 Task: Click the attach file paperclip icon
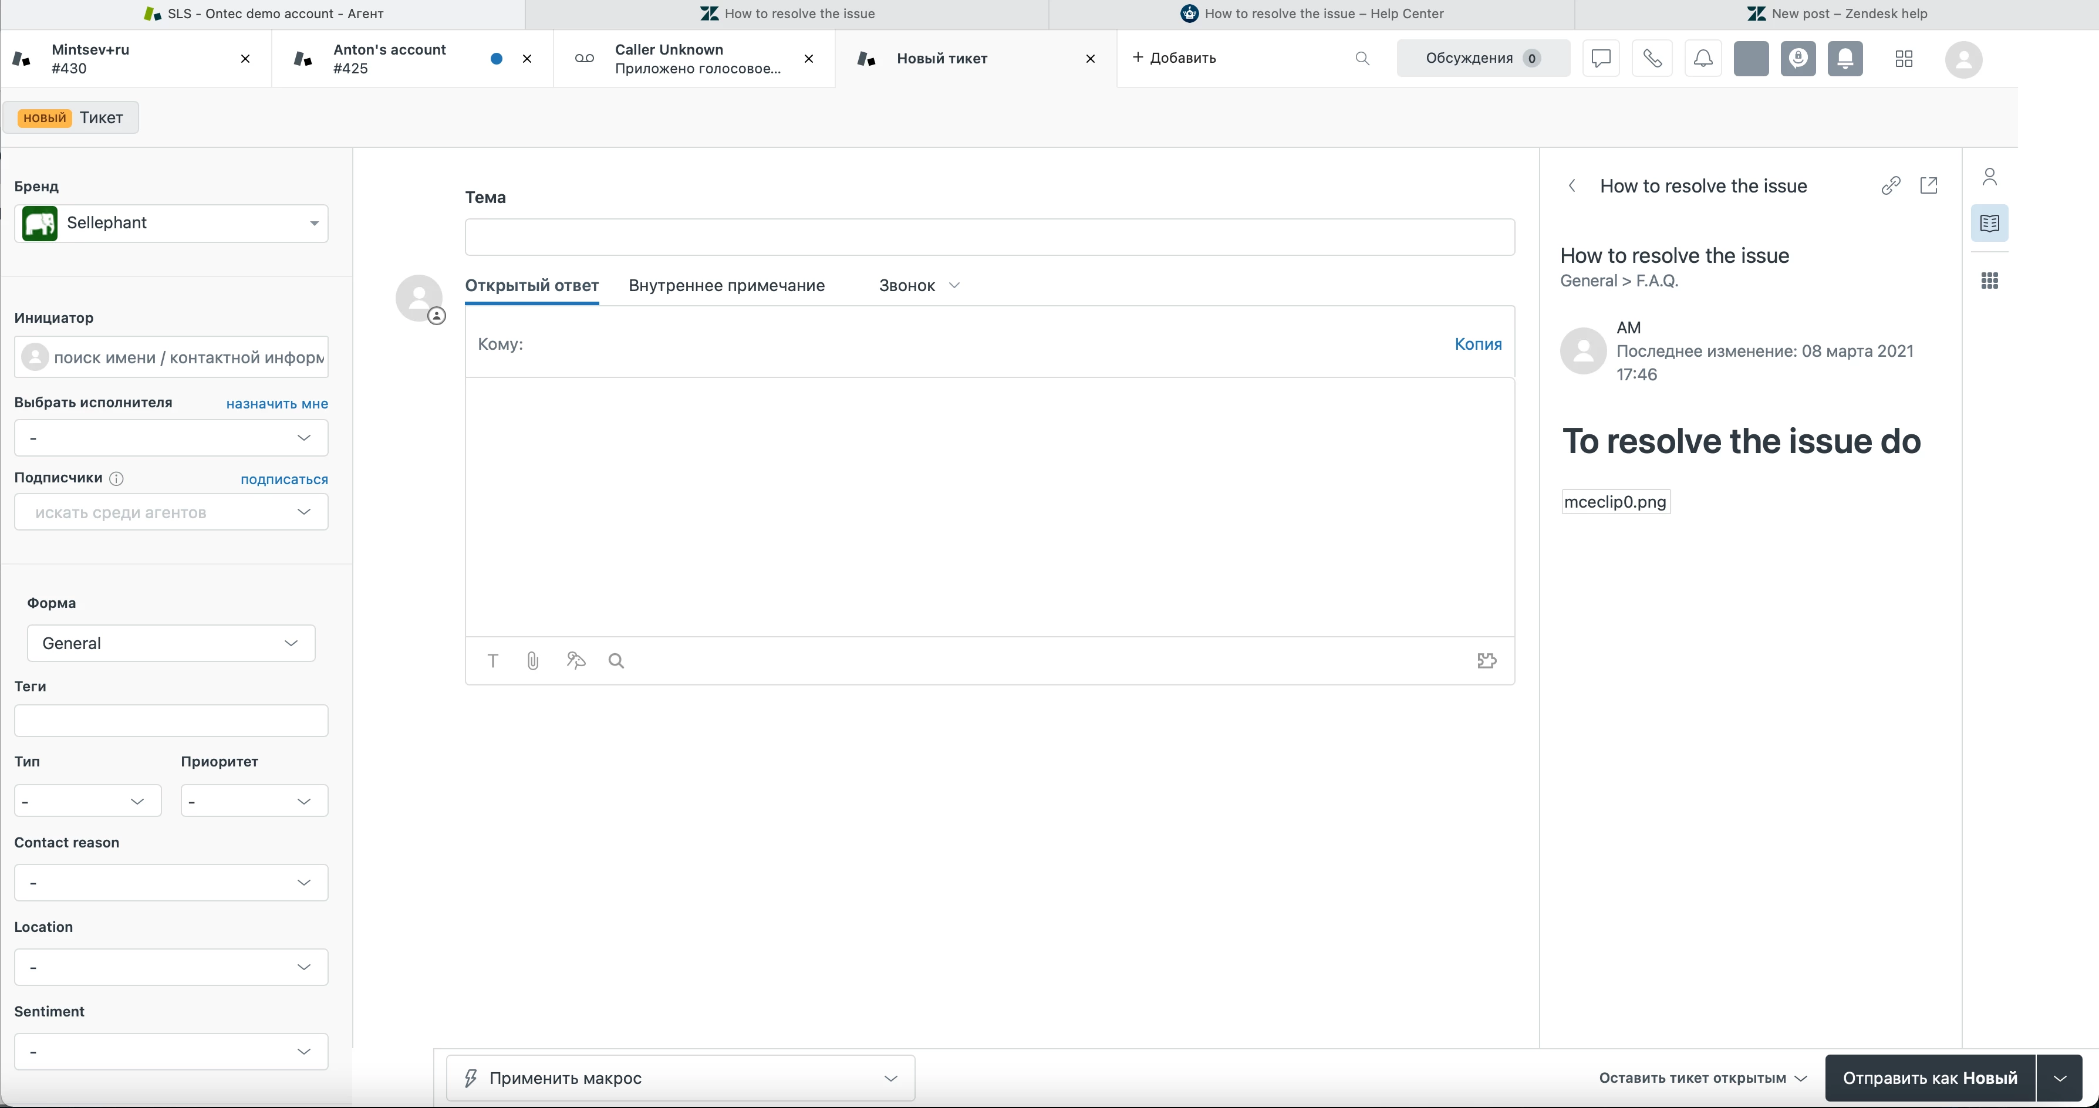tap(532, 661)
